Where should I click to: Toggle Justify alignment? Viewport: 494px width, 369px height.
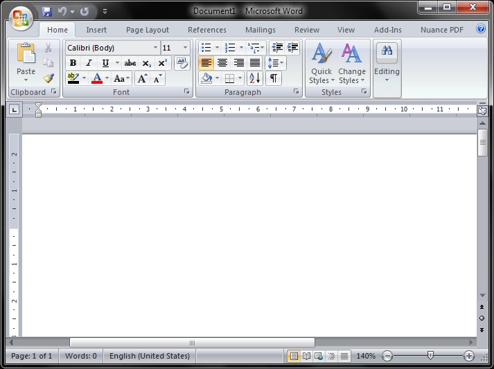(x=255, y=63)
